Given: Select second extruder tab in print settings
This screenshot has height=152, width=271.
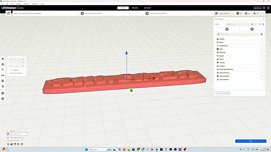Looking at the screenshot, I should (252, 29).
